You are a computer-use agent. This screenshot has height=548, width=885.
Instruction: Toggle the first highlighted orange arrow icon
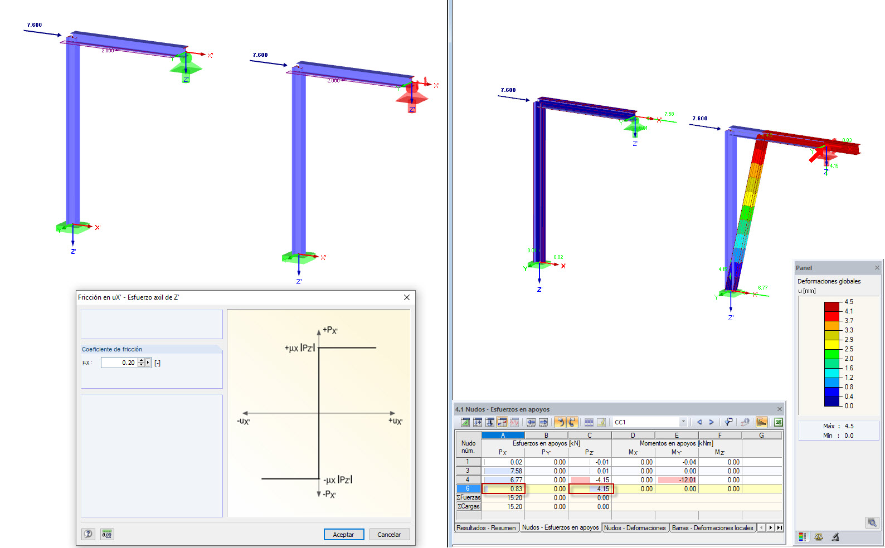point(560,422)
